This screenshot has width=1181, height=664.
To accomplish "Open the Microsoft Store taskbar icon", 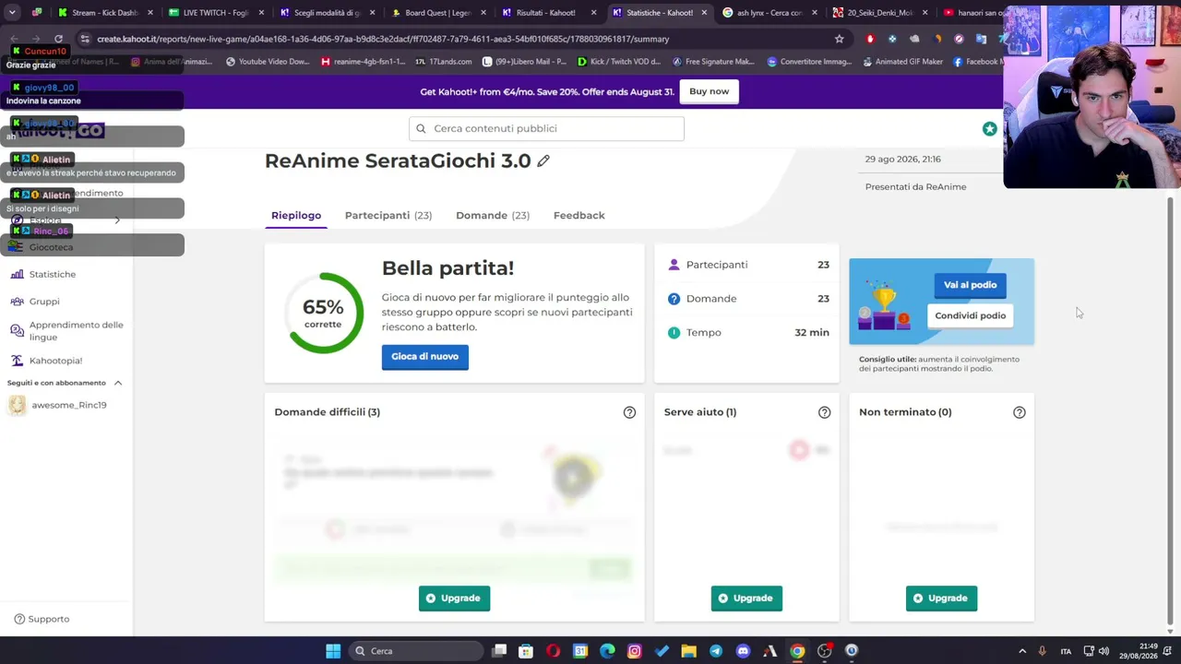I will [526, 651].
